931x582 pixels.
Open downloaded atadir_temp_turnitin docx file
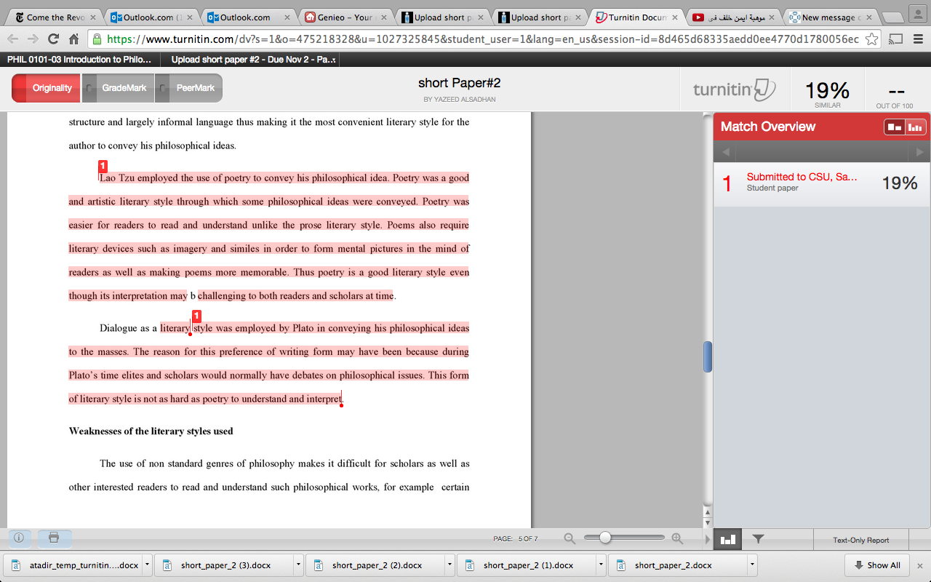coord(71,565)
